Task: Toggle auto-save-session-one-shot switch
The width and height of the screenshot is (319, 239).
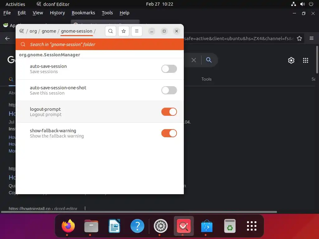Action: (169, 90)
